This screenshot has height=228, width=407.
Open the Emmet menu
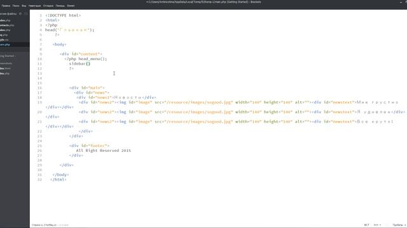coord(71,6)
